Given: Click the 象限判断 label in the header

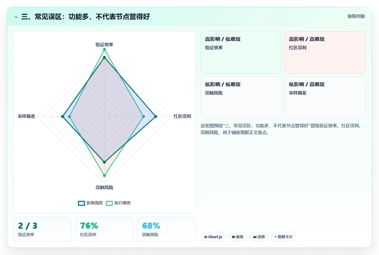Looking at the screenshot, I should coord(356,17).
